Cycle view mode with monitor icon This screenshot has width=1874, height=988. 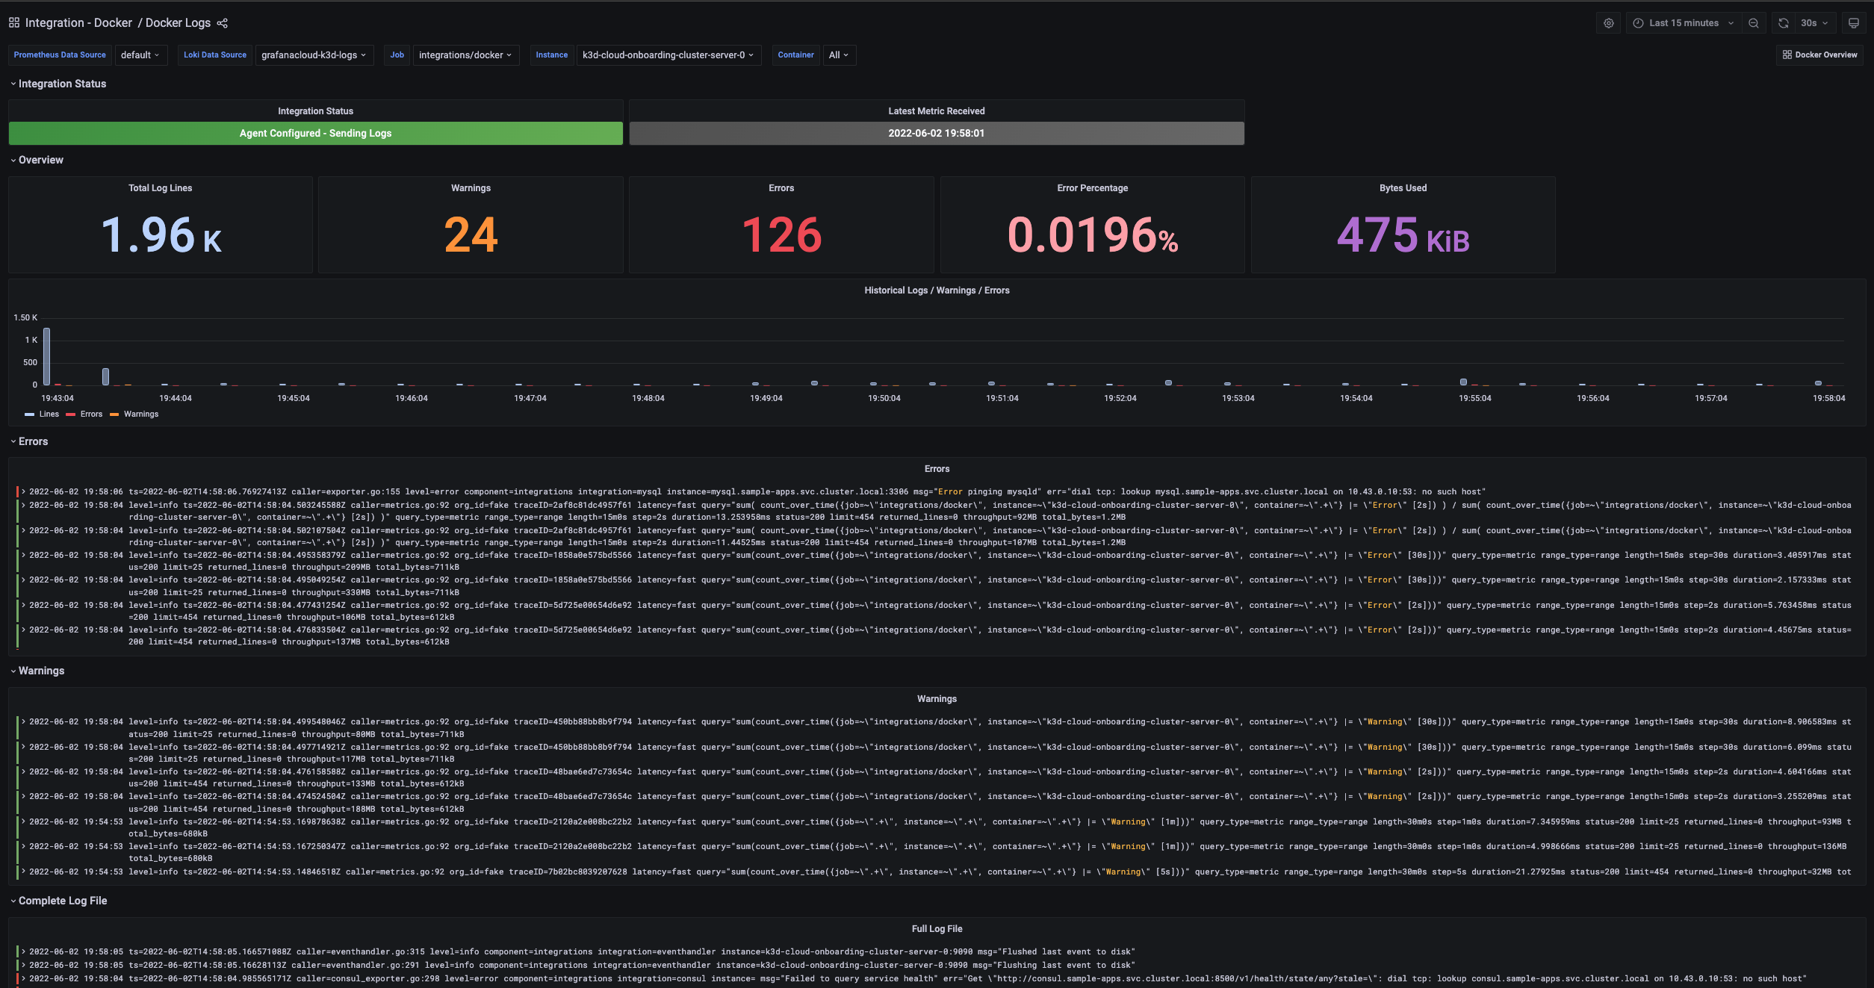tap(1853, 23)
